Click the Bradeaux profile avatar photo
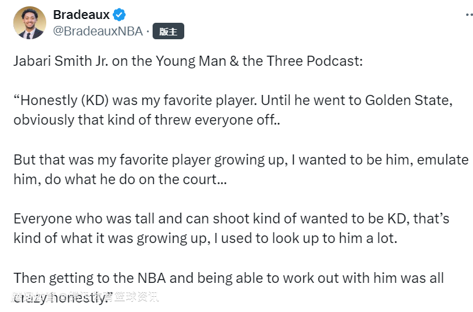This screenshot has width=473, height=312. [30, 23]
